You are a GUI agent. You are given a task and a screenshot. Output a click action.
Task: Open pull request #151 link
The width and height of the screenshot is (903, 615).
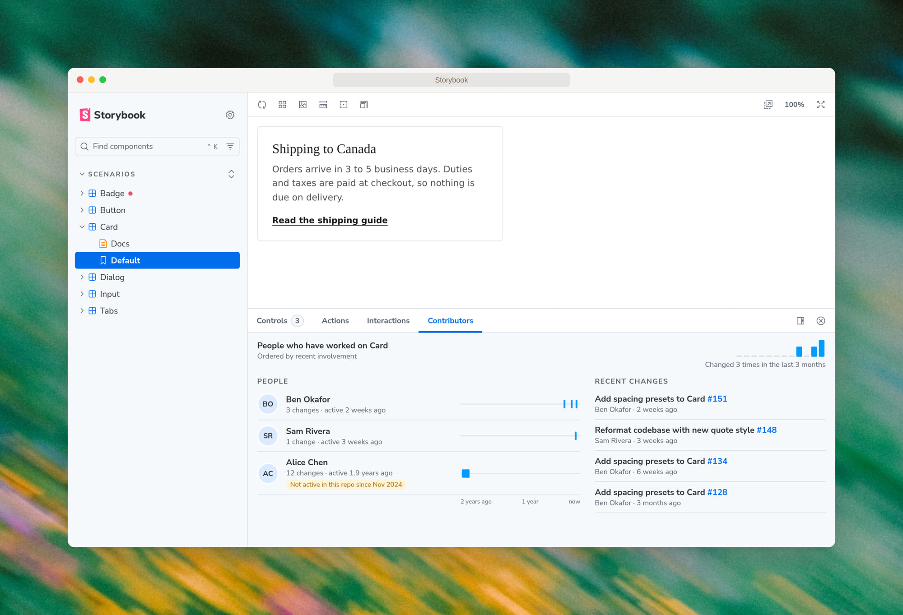(x=717, y=399)
